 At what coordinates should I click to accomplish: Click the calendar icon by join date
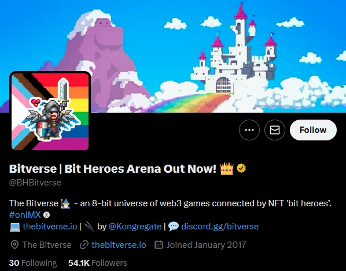(159, 245)
